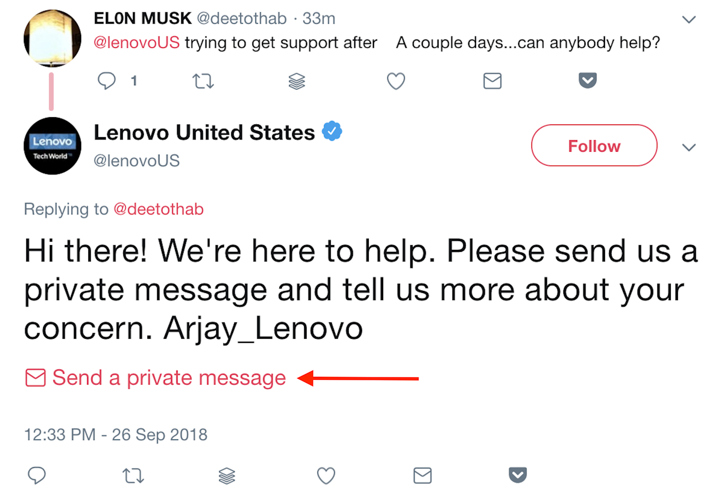Image resolution: width=719 pixels, height=495 pixels.
Task: Send the top tweet via direct message
Action: pyautogui.click(x=493, y=81)
